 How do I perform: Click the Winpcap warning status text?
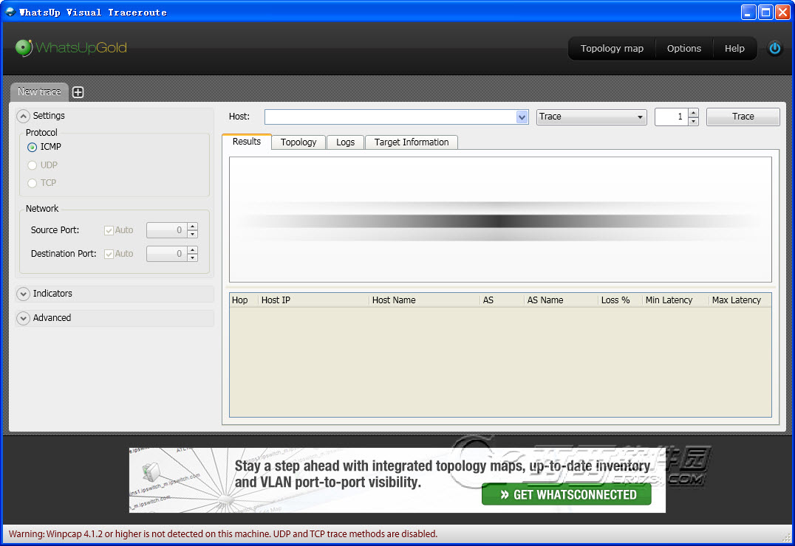click(223, 534)
